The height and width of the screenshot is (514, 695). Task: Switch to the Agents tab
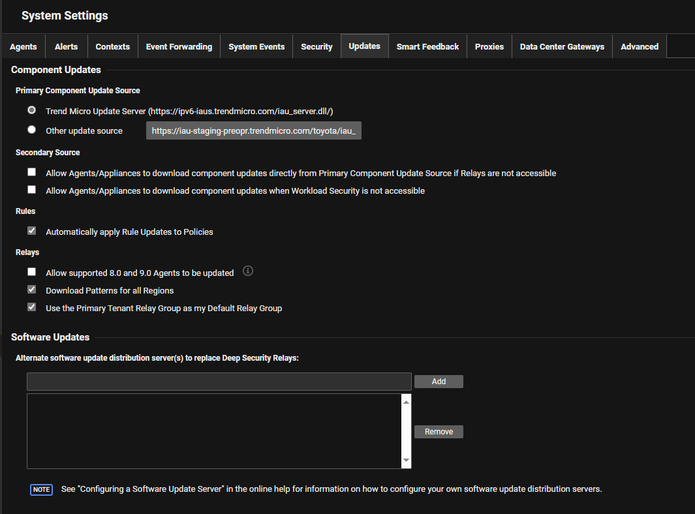[23, 46]
